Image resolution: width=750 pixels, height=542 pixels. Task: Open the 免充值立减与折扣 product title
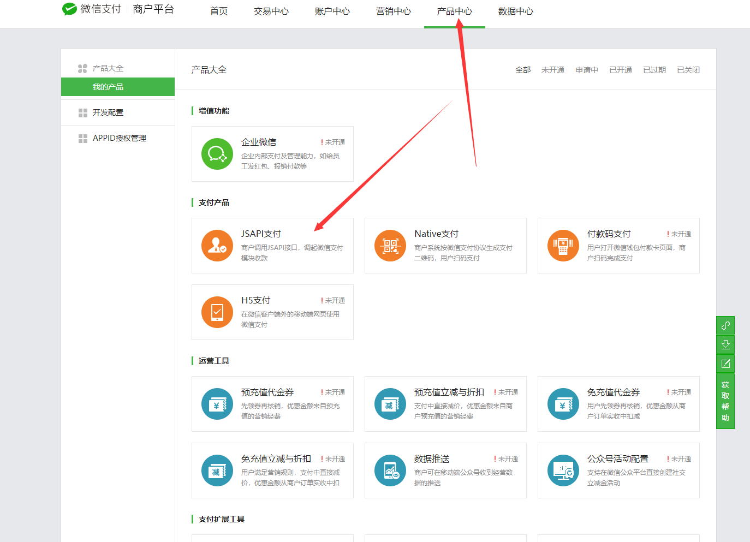click(x=276, y=458)
